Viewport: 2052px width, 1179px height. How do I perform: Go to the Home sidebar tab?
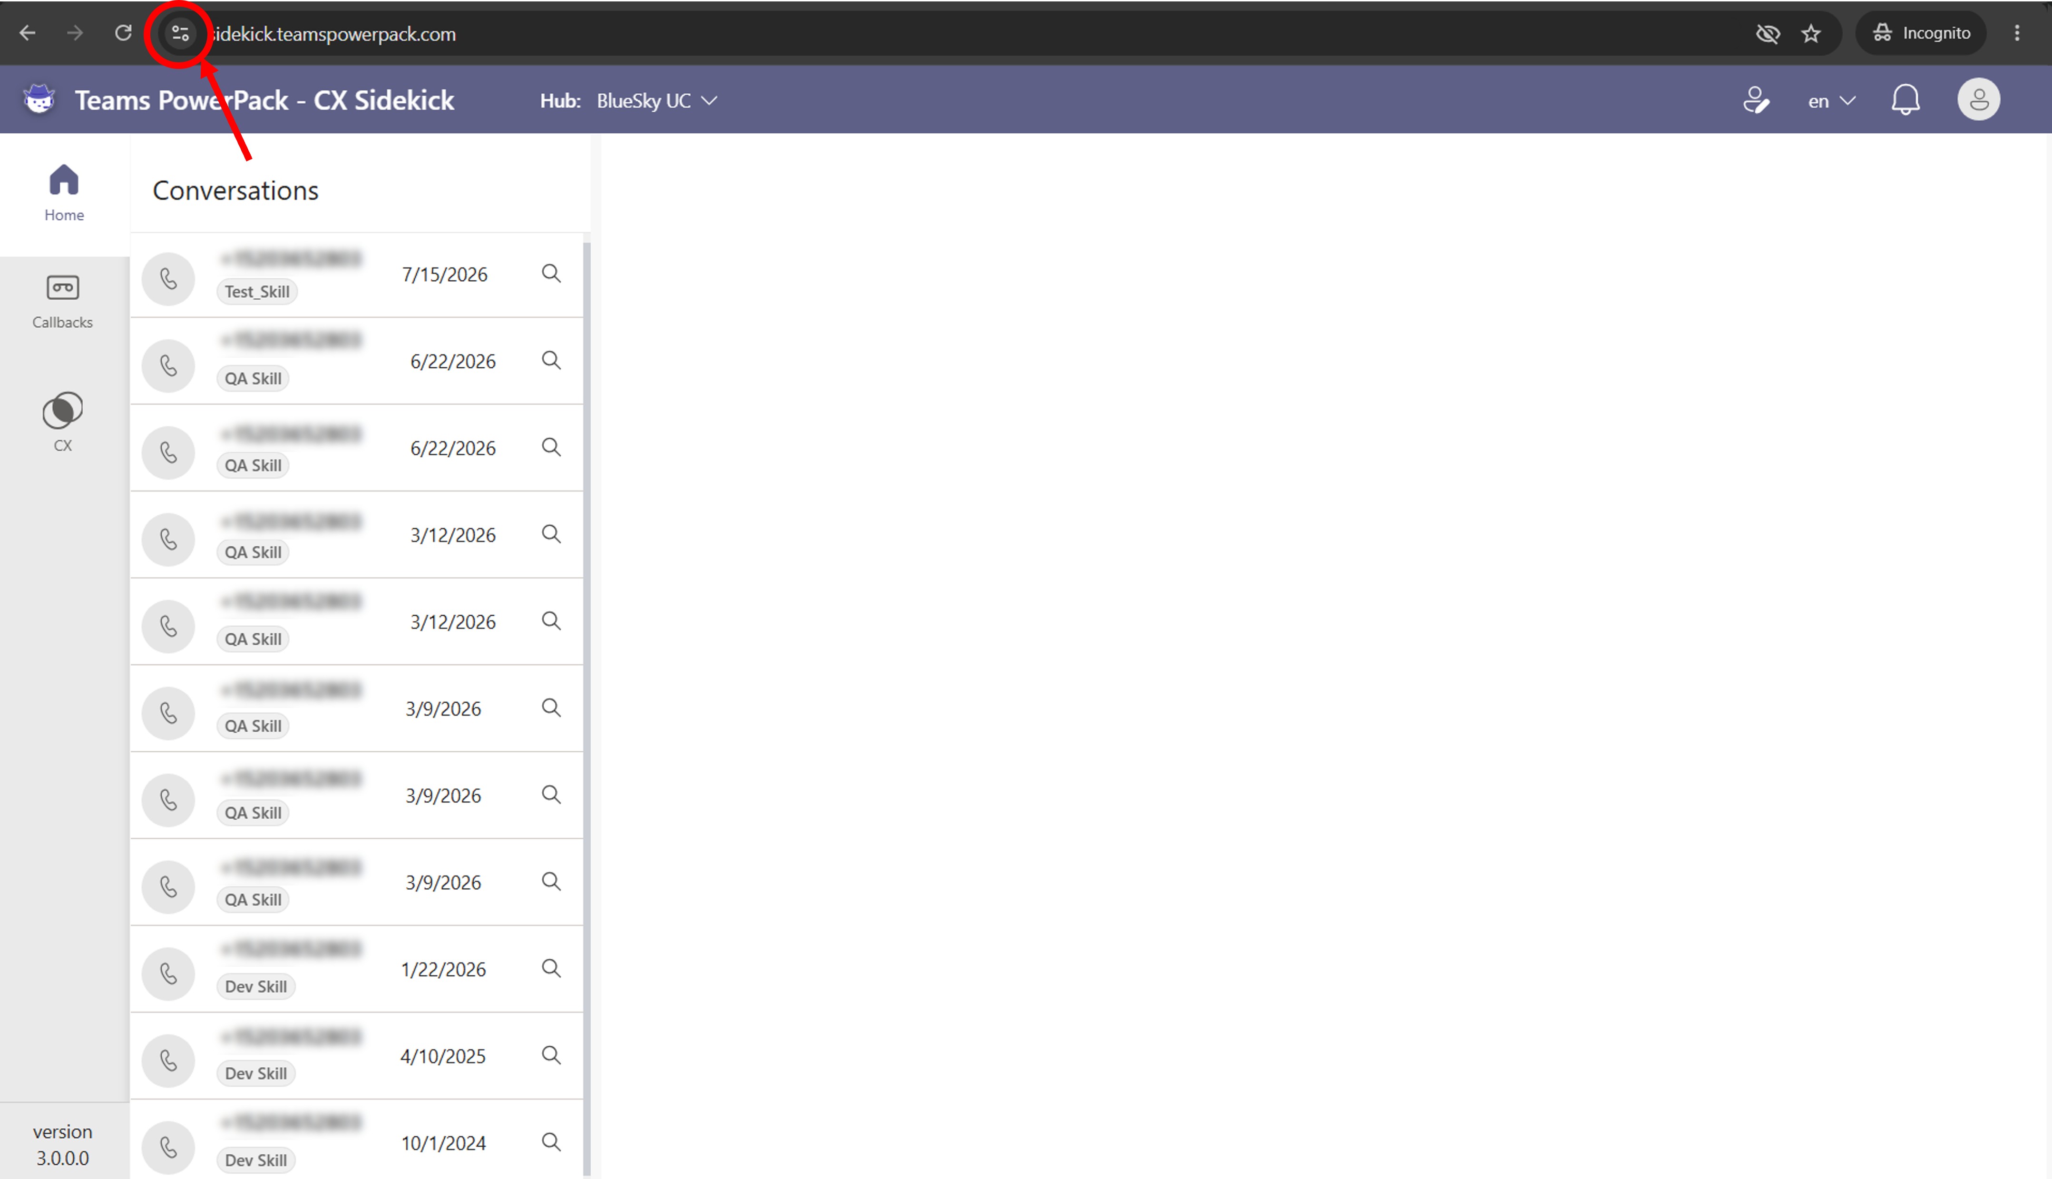tap(64, 194)
